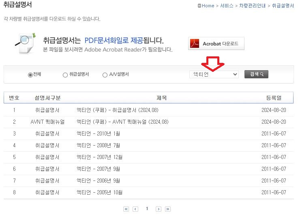The width and height of the screenshot is (300, 217).
Task: Open 액티언 (쿠페) - AVNT 퀵매뉴얼 (2024.08)
Action: 122,122
